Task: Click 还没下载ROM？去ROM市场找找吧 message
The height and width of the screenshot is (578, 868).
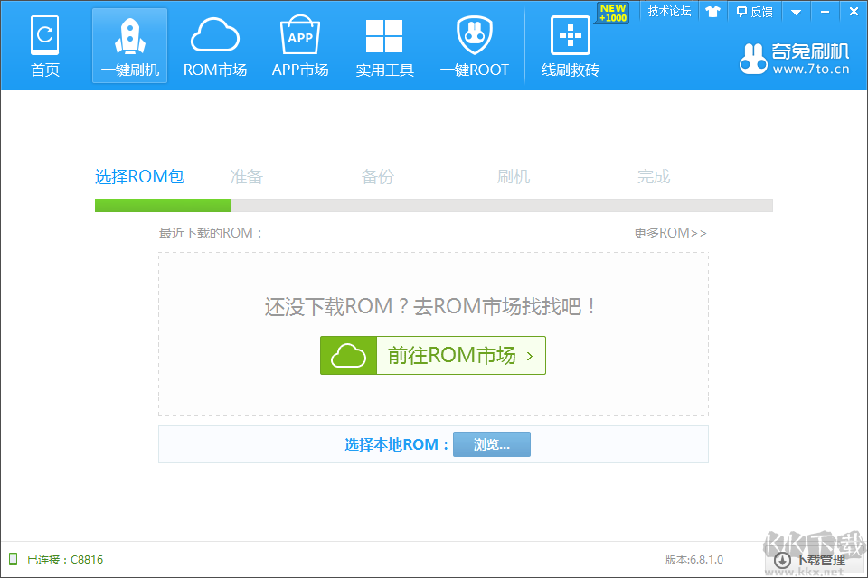Action: [x=430, y=306]
